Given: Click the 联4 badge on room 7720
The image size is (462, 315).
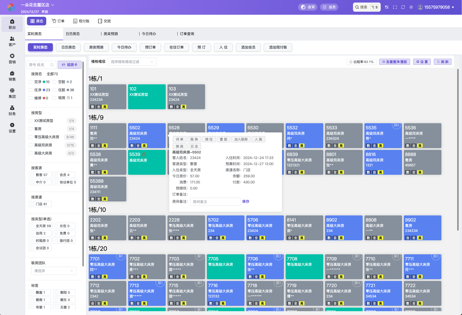Looking at the screenshot, I should tap(357, 283).
